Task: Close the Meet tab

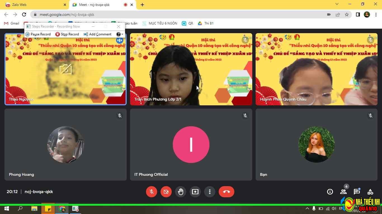Action: click(x=132, y=5)
